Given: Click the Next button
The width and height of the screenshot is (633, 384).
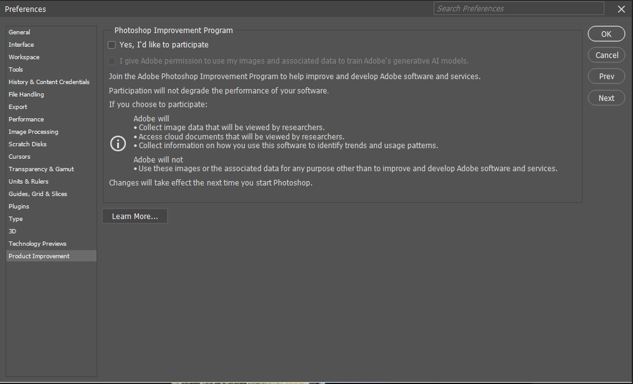Looking at the screenshot, I should click(606, 98).
